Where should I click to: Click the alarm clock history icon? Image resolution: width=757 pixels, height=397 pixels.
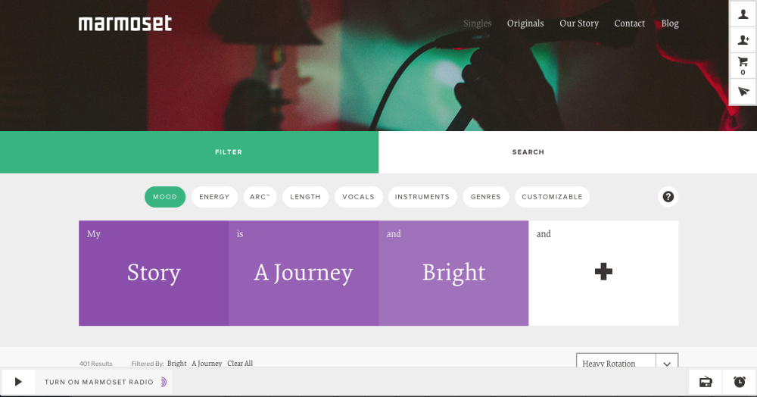coord(739,382)
